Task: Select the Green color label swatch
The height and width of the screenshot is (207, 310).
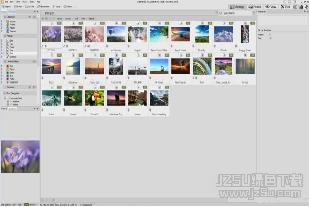Action: tap(8, 73)
